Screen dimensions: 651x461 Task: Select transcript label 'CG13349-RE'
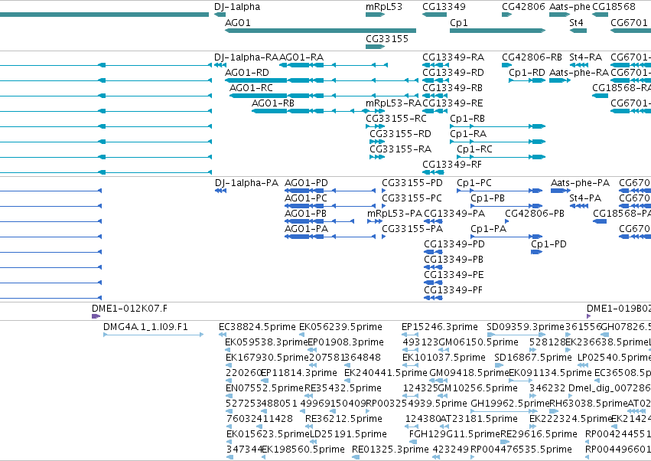(x=453, y=103)
